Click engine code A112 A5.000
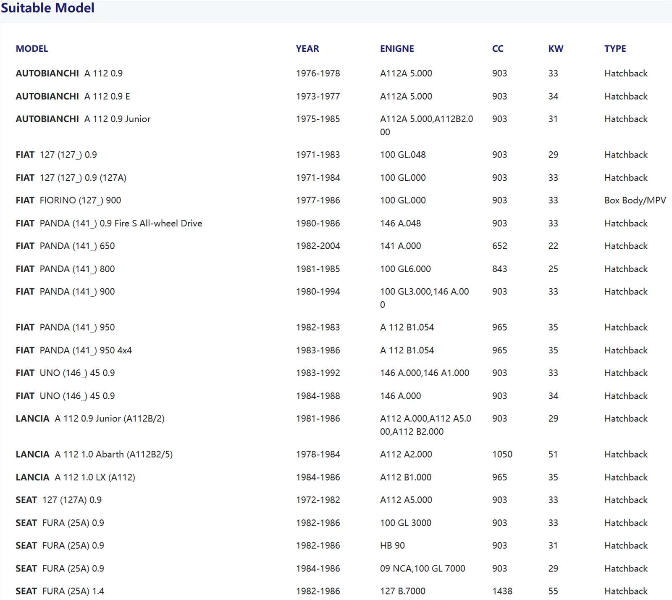 406,500
